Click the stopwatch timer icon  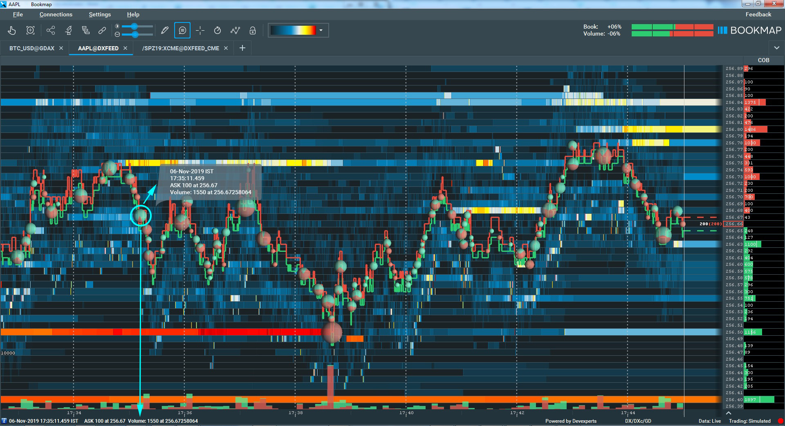(218, 31)
